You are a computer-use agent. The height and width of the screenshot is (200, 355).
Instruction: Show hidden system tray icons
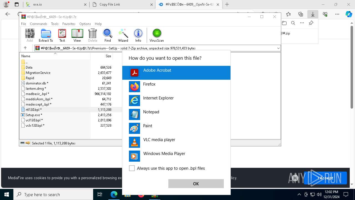coord(299,194)
